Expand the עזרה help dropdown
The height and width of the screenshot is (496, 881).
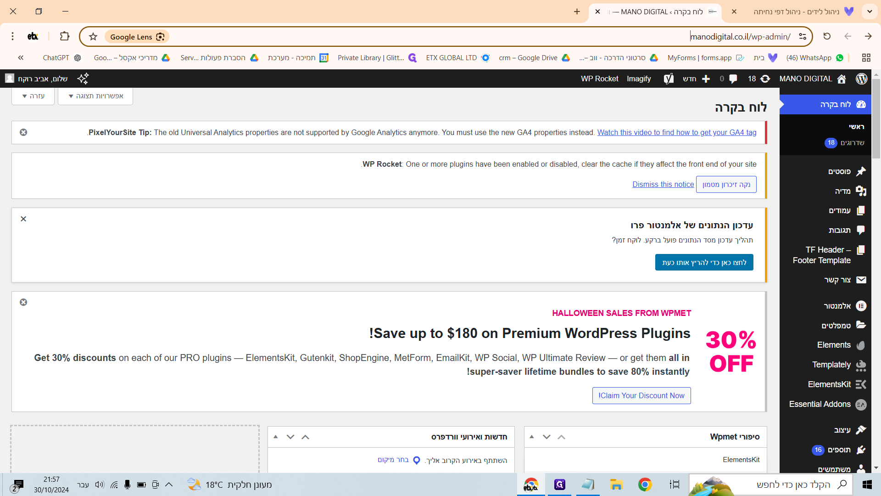point(33,96)
